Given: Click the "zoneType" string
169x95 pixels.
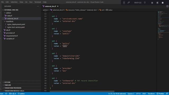Looking at the screenshot, I should pos(67,31).
